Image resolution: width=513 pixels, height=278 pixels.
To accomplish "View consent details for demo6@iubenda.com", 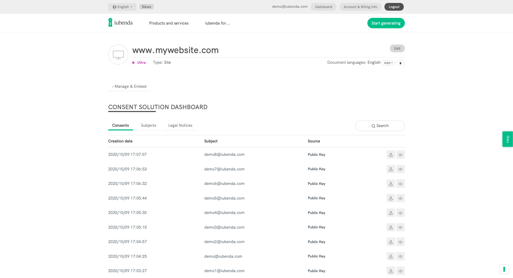I will (x=400, y=184).
